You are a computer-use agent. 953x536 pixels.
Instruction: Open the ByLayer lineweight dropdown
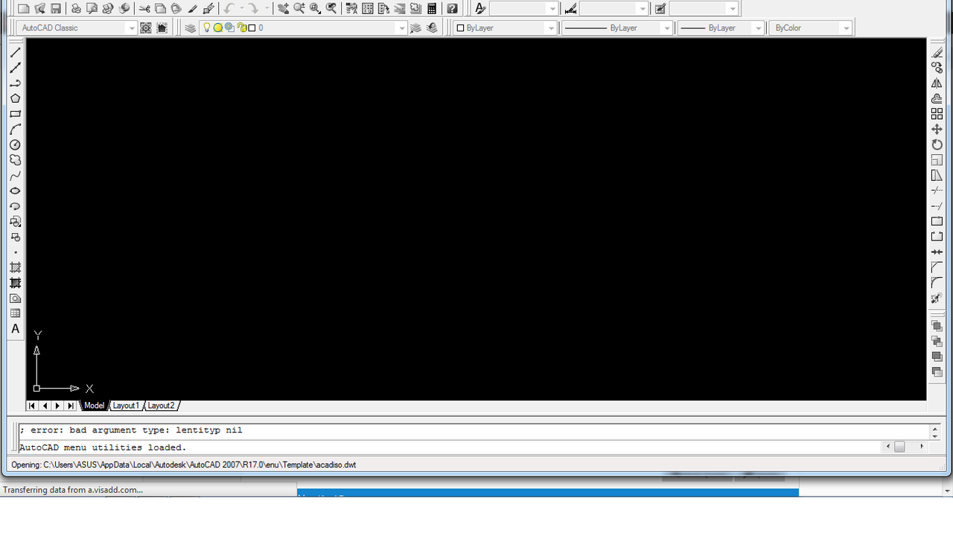(x=759, y=28)
